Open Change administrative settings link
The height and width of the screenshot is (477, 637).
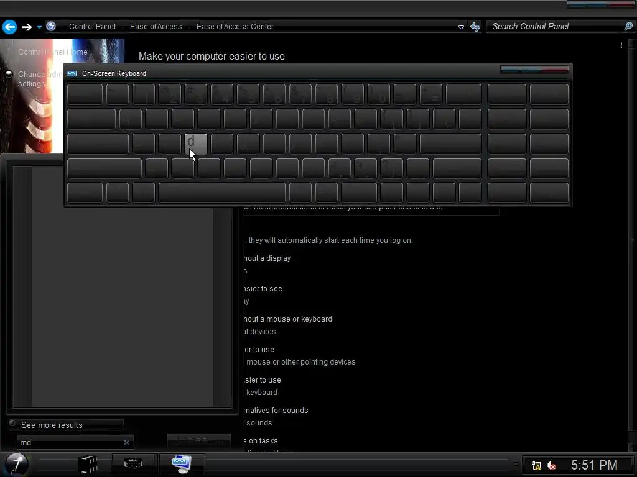pyautogui.click(x=40, y=79)
